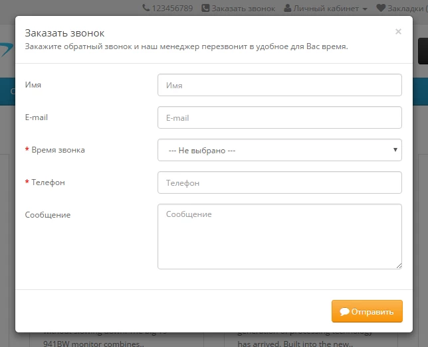Submit form with Отправить button
The height and width of the screenshot is (347, 428).
[x=367, y=311]
